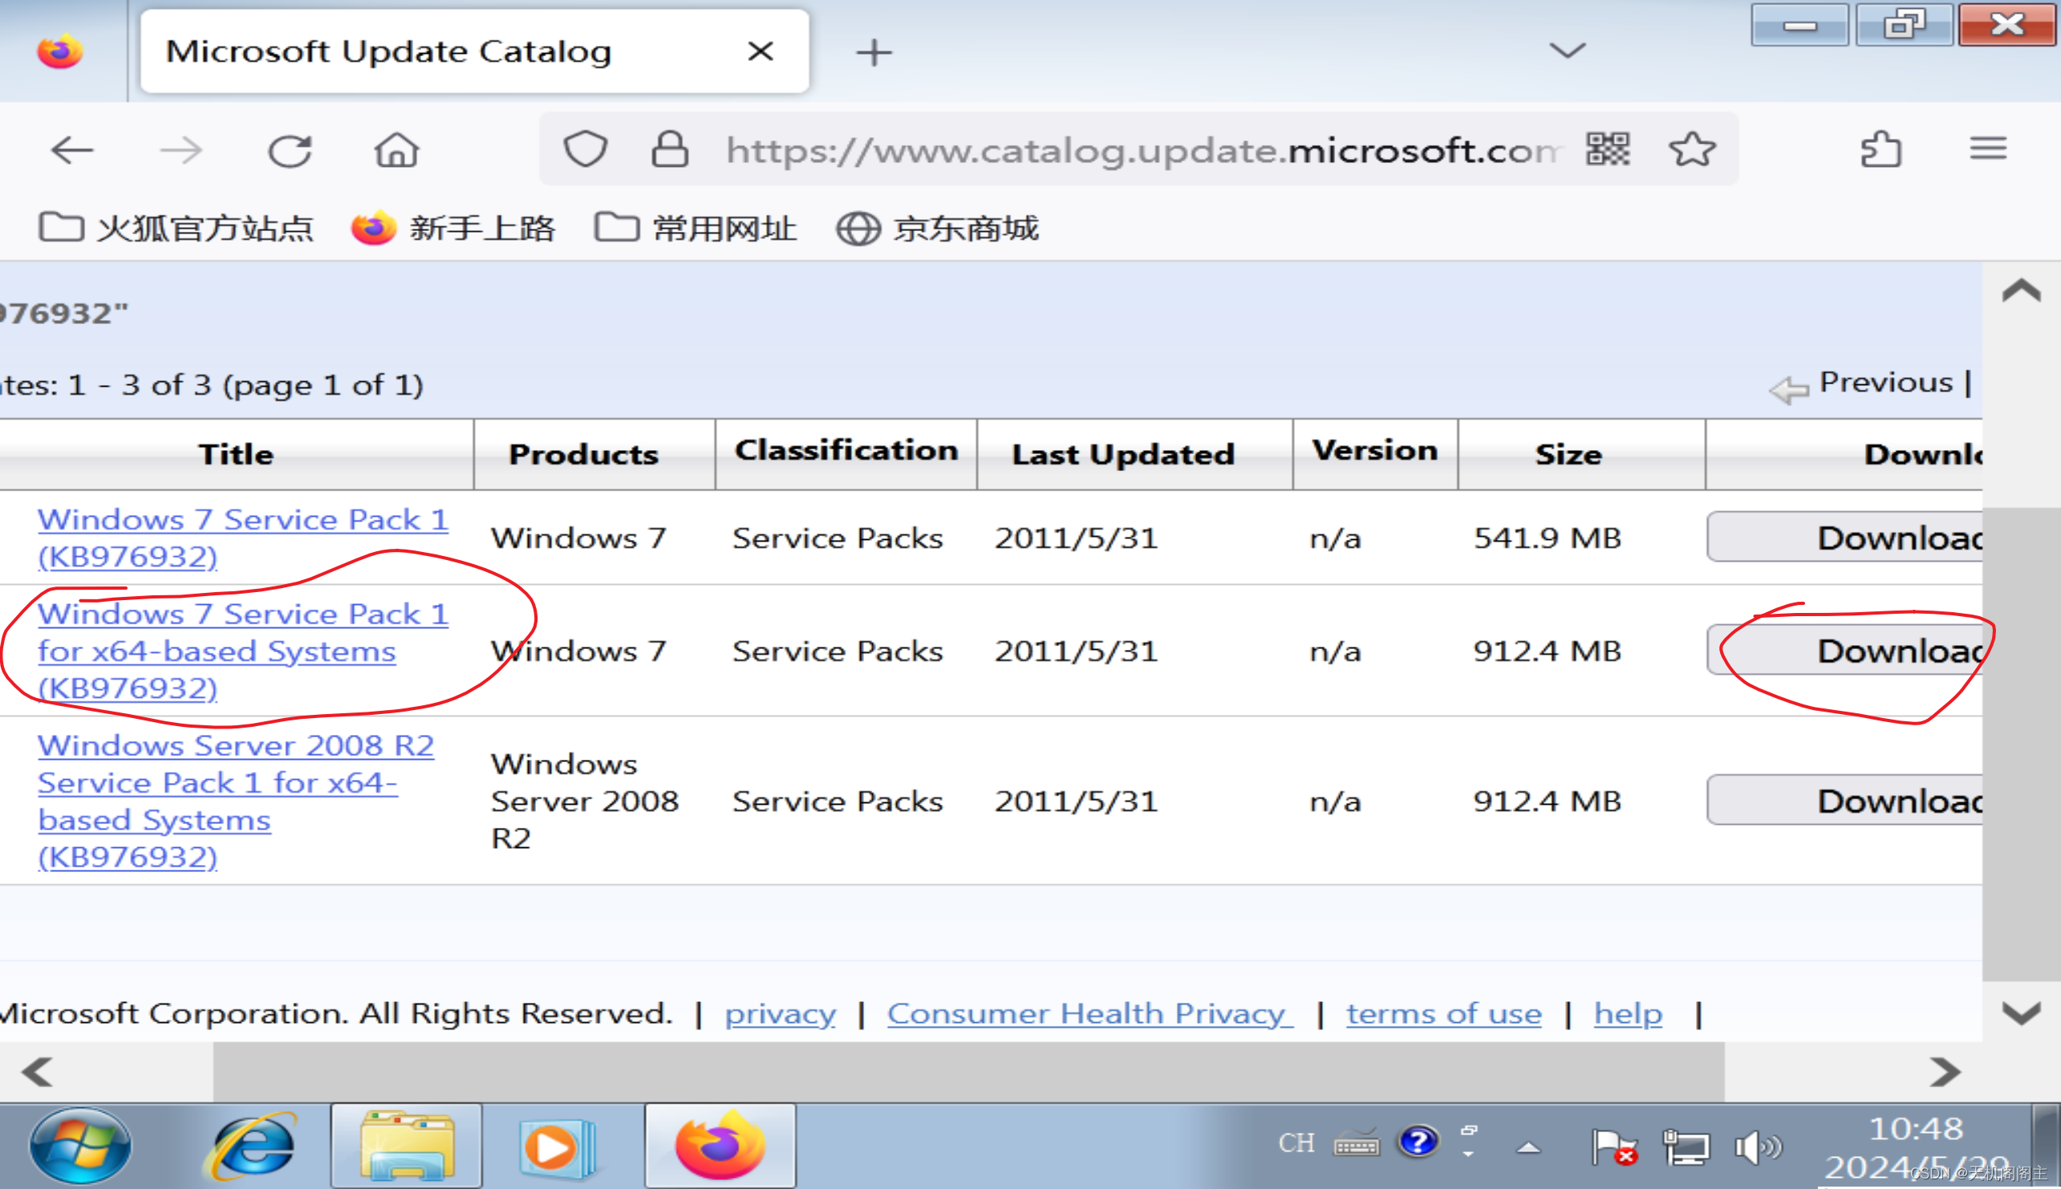This screenshot has width=2061, height=1189.
Task: Open a new tab with plus button
Action: tap(874, 52)
